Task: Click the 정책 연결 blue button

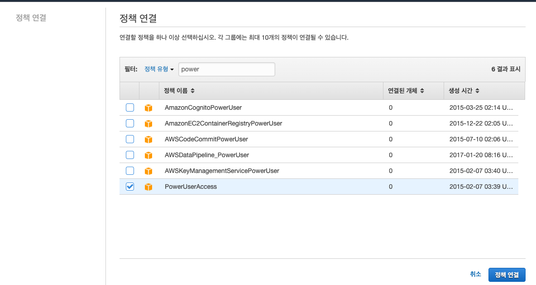Action: [x=507, y=275]
